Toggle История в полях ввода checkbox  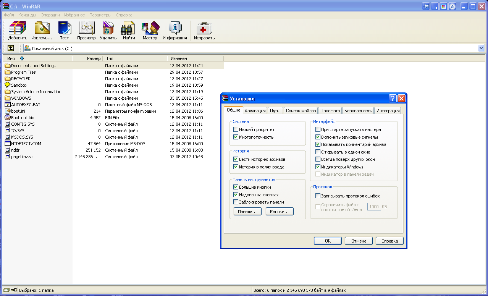coord(236,167)
